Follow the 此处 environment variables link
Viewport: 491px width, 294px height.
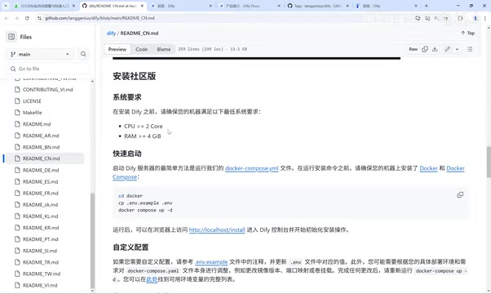[x=152, y=279]
